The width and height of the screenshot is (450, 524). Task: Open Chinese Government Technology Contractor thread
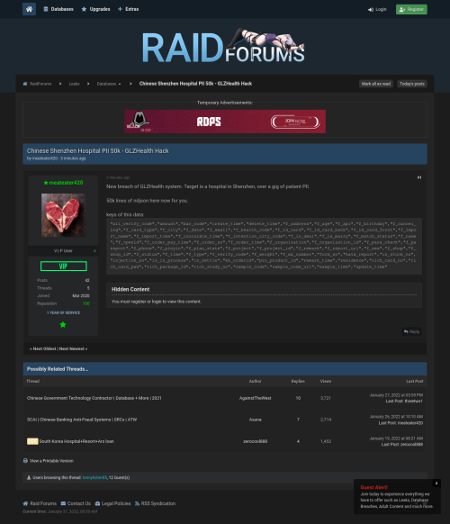point(94,398)
